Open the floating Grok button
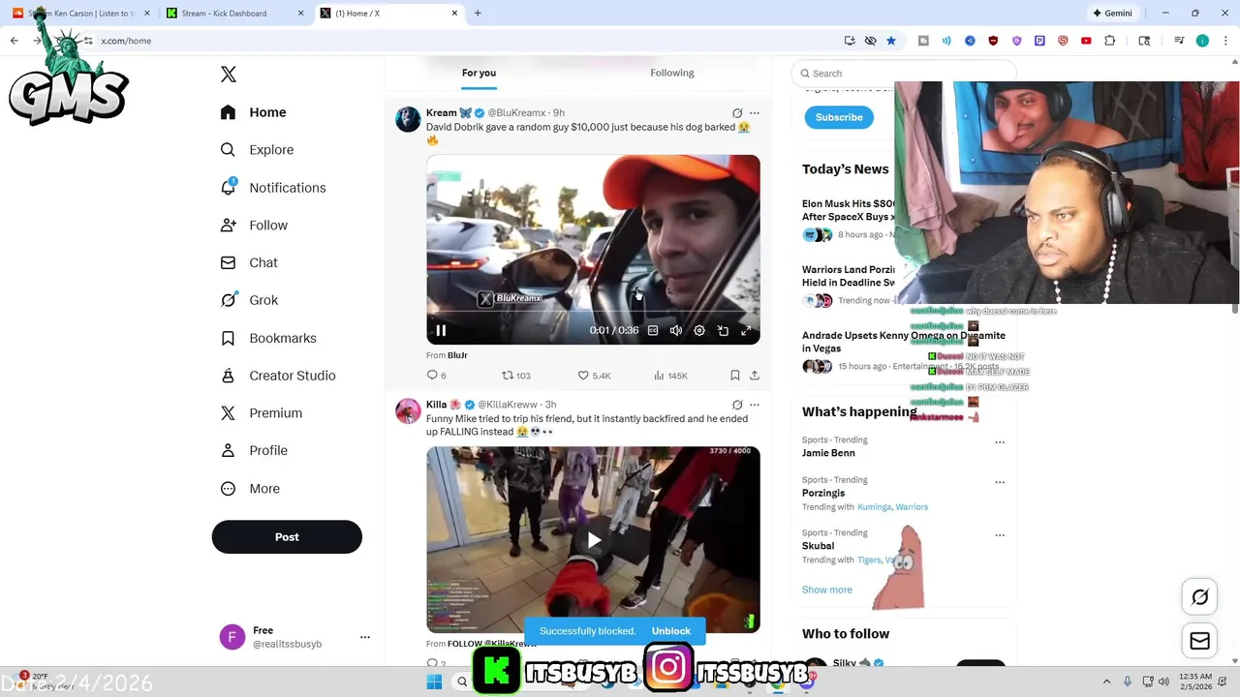 click(x=1200, y=597)
